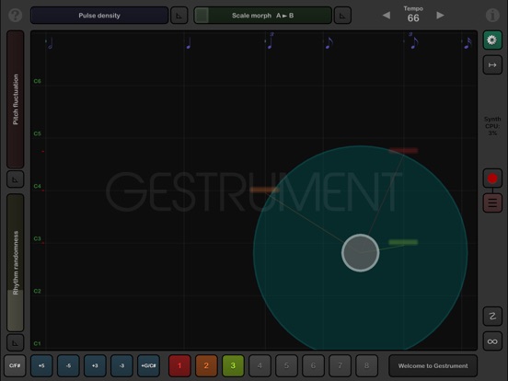The height and width of the screenshot is (381, 508).
Task: Open the settings gear button
Action: 492,40
